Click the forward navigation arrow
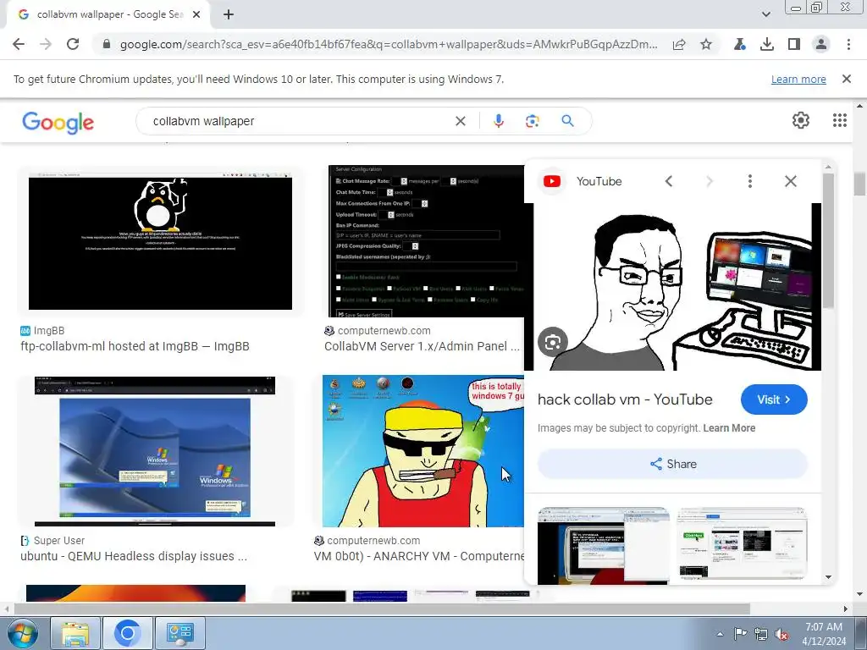Viewport: 867px width, 650px height. (46, 44)
